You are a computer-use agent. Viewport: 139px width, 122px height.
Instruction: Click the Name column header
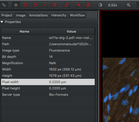25,32
